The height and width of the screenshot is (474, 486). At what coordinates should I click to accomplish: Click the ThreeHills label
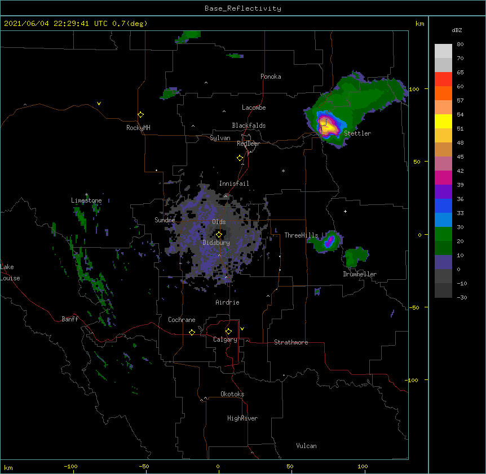pos(301,235)
